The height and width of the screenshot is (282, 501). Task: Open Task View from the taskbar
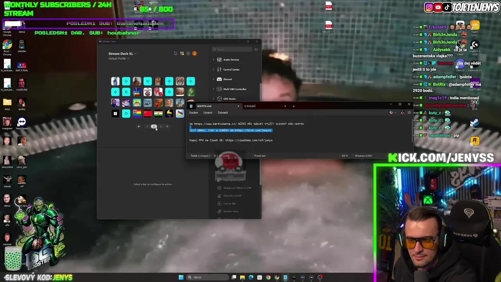pyautogui.click(x=234, y=277)
